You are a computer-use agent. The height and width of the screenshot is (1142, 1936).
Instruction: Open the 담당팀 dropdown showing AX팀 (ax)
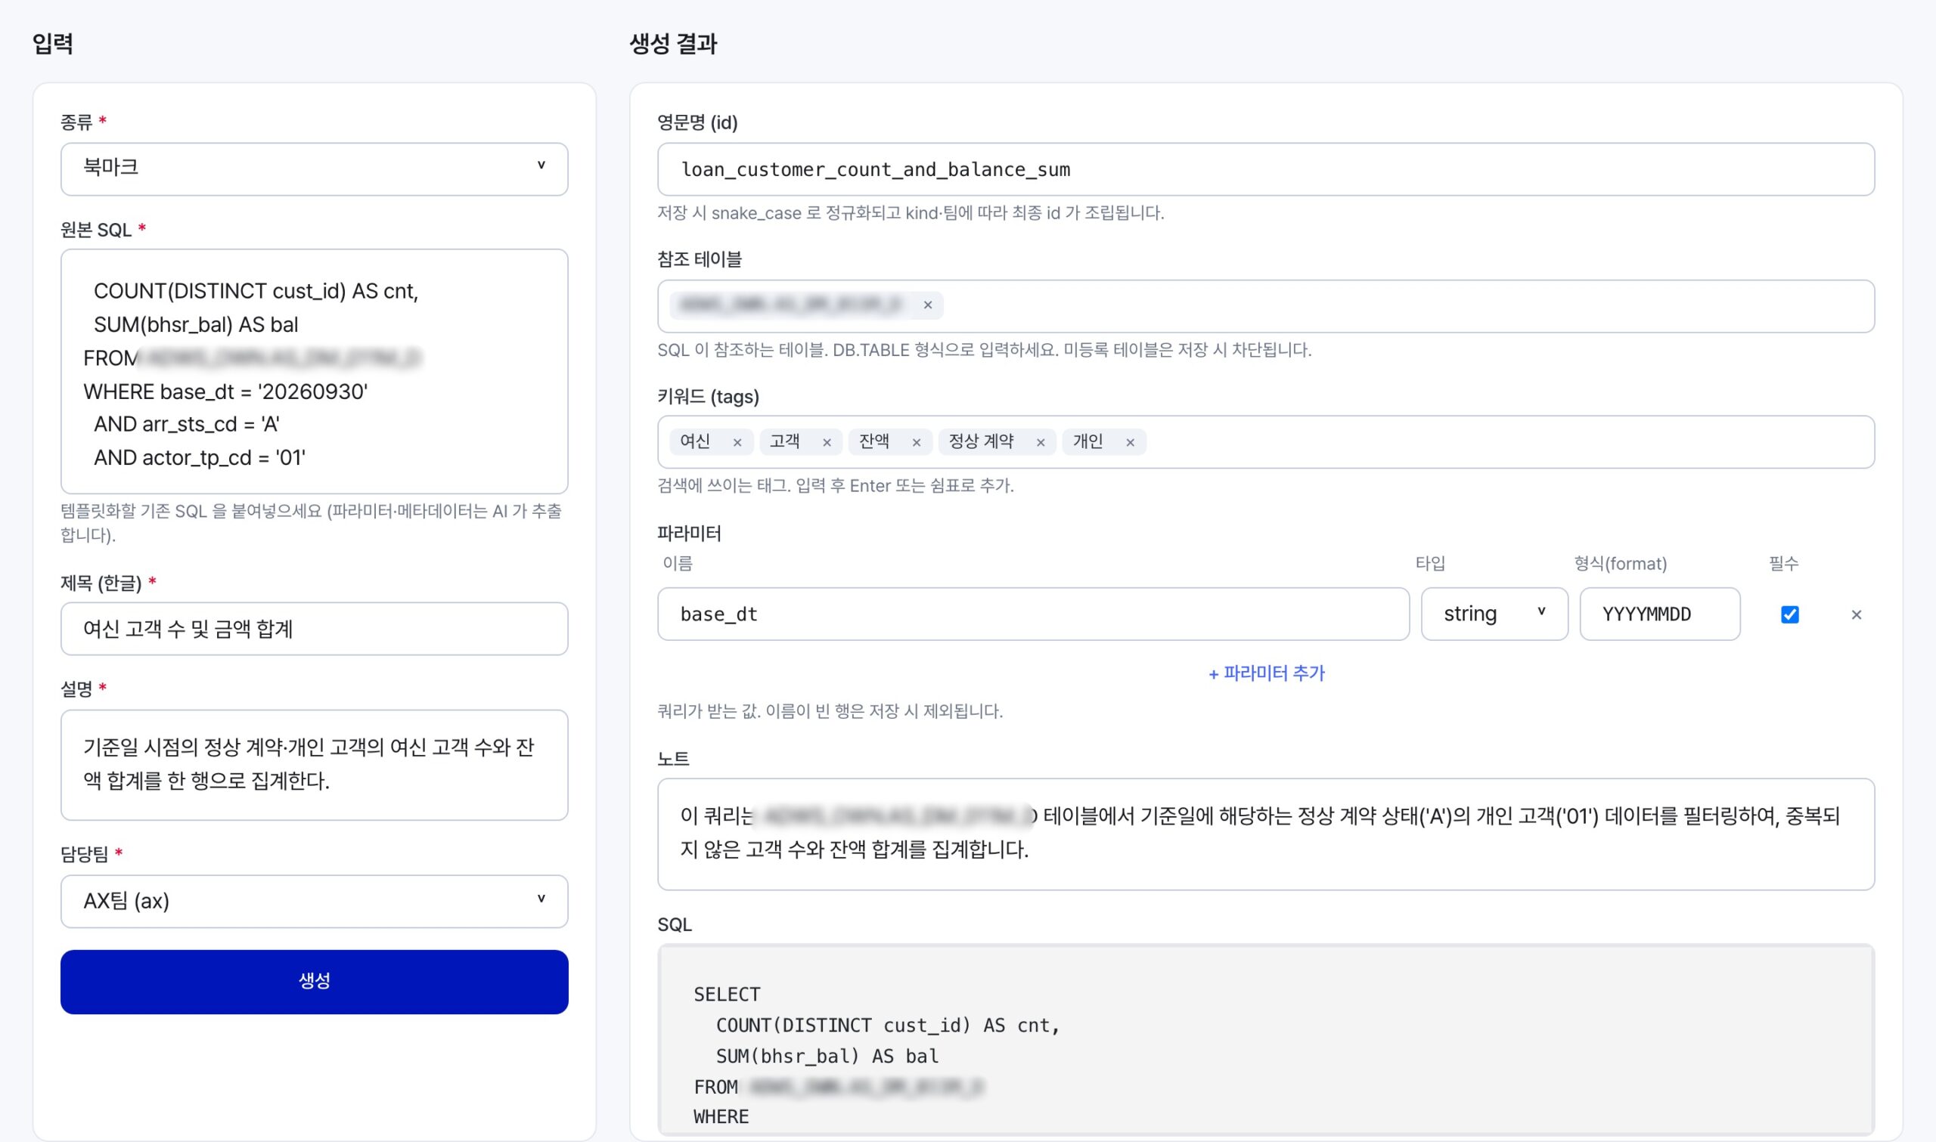click(314, 901)
